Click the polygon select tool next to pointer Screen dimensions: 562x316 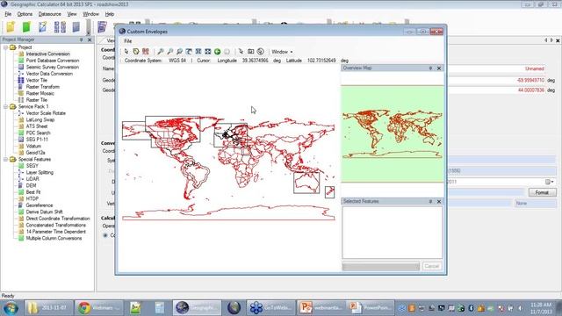[136, 52]
